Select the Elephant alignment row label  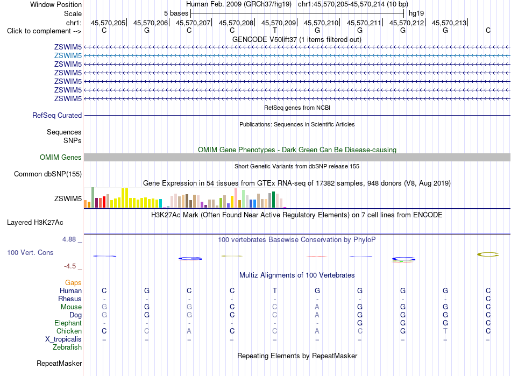click(x=68, y=323)
